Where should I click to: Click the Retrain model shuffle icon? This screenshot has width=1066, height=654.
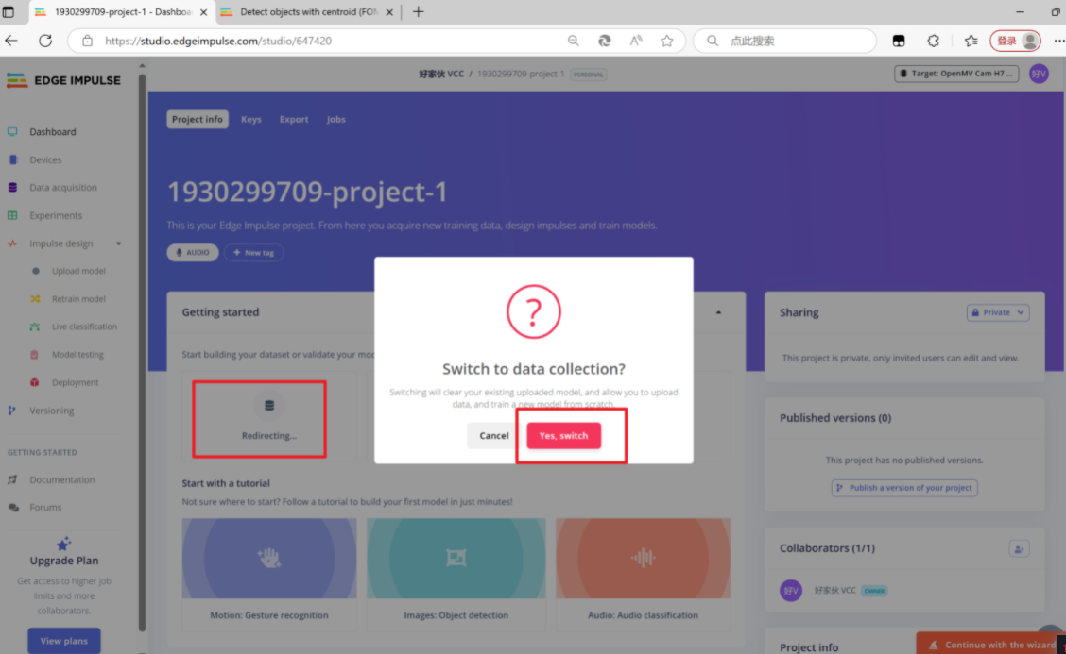point(35,299)
